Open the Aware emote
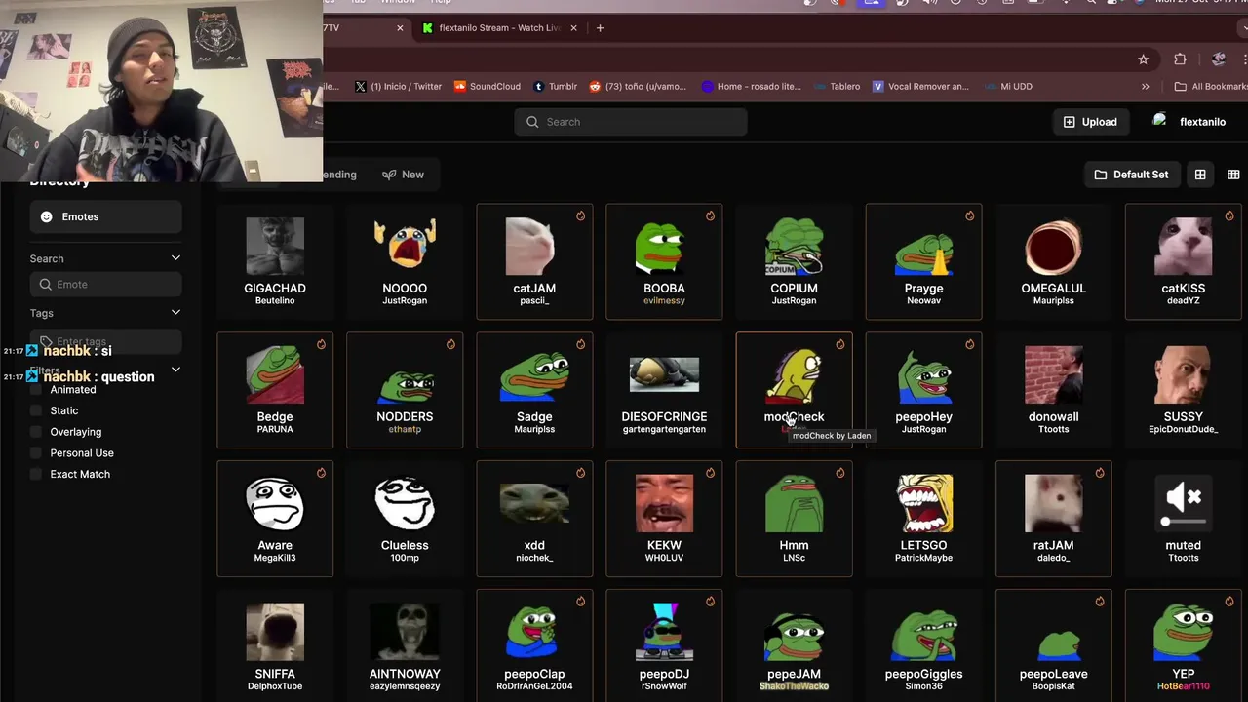The width and height of the screenshot is (1248, 702). tap(275, 519)
